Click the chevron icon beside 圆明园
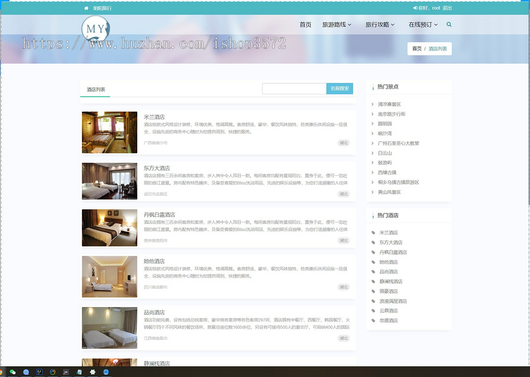The height and width of the screenshot is (377, 530). (x=373, y=124)
